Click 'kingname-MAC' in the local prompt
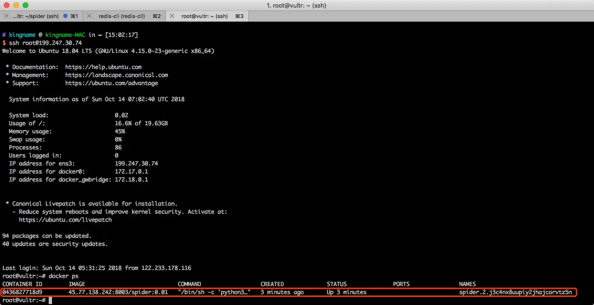Screen dimensions: 594x305 pyautogui.click(x=66, y=35)
